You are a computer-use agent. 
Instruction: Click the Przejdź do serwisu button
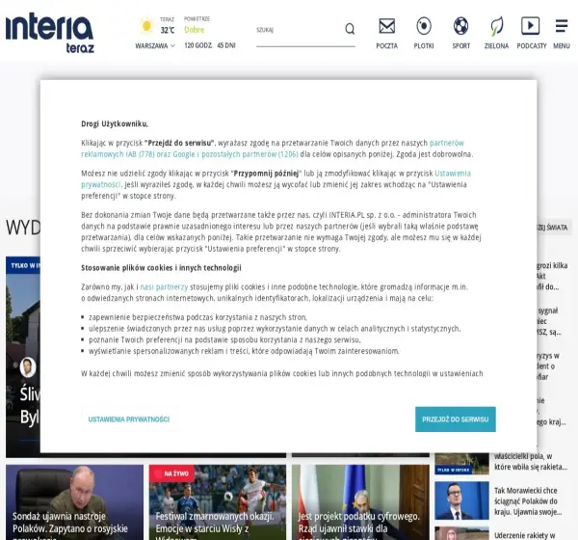pyautogui.click(x=456, y=419)
